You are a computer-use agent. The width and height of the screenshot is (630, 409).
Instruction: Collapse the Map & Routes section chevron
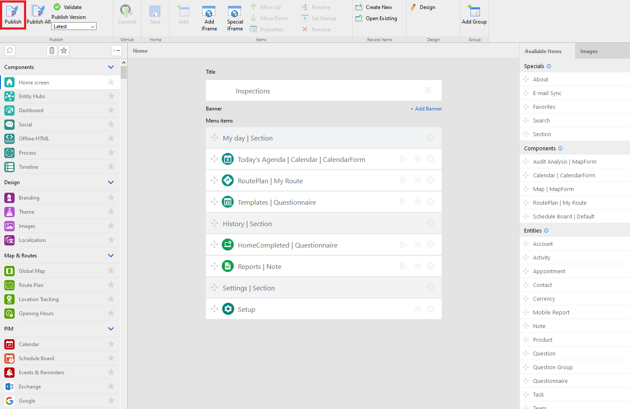tap(111, 256)
